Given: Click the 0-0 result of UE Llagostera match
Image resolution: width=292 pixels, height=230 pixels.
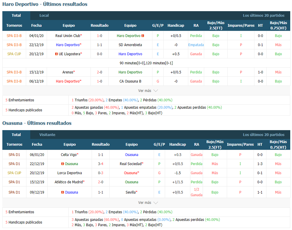Looking at the screenshot, I should pos(100,54).
